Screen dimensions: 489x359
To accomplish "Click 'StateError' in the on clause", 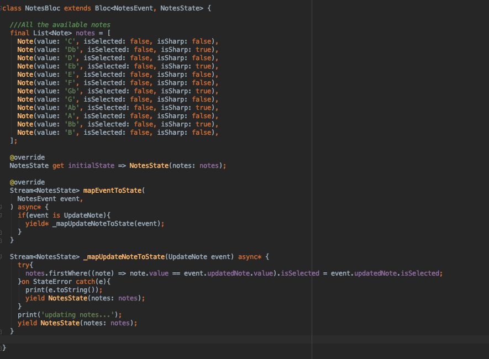I will pyautogui.click(x=52, y=282).
